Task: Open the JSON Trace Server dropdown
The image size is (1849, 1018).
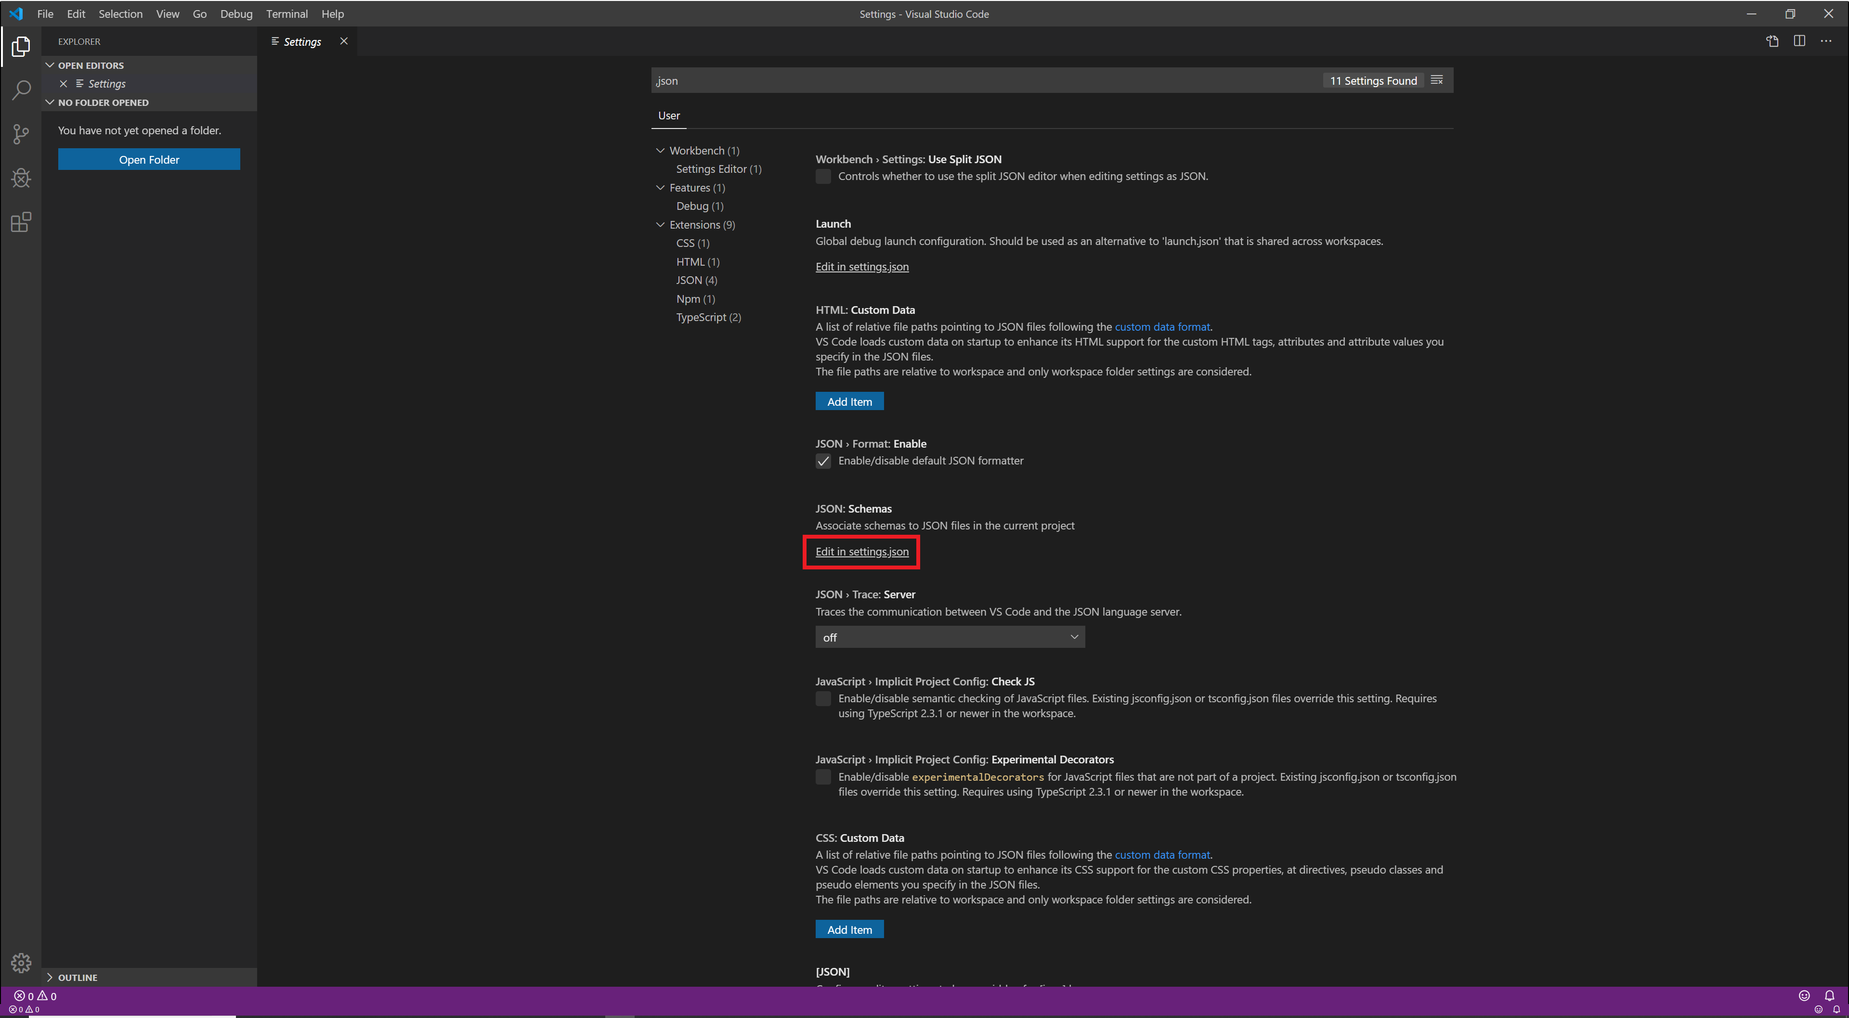Action: (x=949, y=637)
